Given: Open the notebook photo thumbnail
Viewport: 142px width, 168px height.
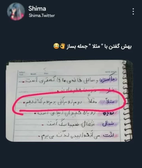Looking at the screenshot, I should [69, 101].
